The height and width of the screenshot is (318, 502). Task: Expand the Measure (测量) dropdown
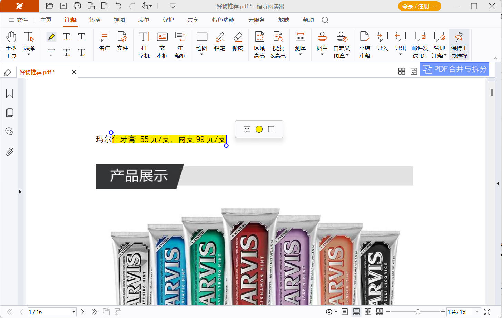click(301, 54)
